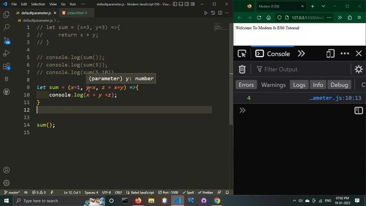
Task: Go to the Firefox home page icon
Action: tap(269, 18)
